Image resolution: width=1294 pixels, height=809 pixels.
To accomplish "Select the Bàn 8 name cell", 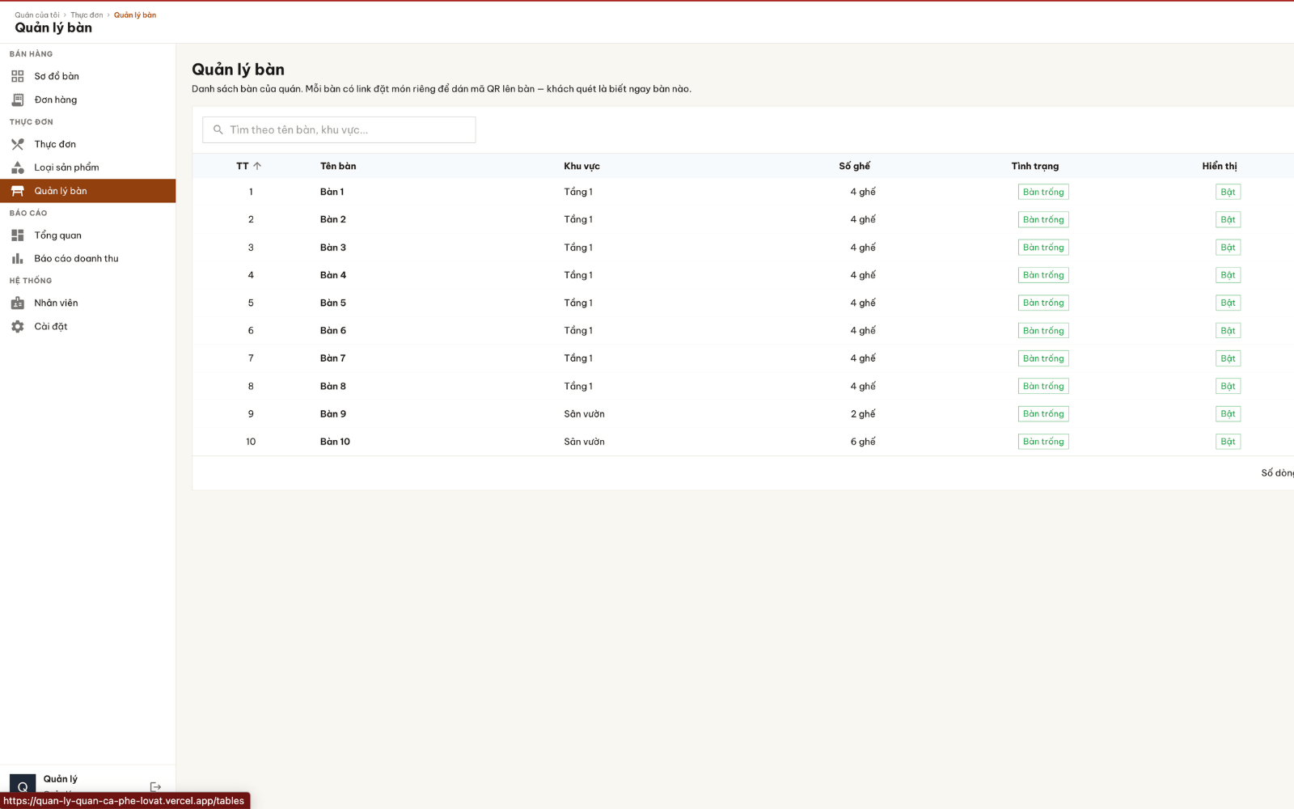I will [333, 386].
